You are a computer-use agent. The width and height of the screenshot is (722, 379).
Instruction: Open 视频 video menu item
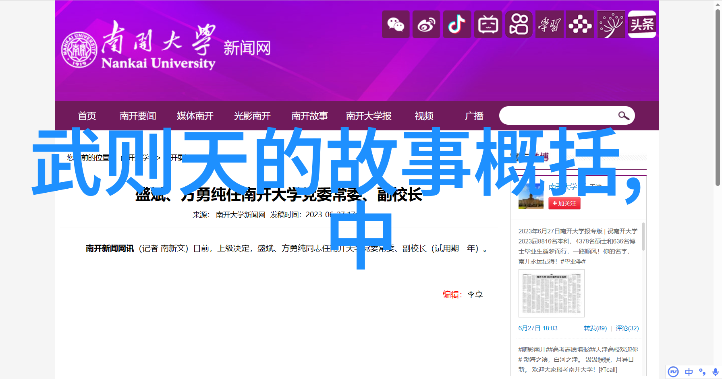[x=424, y=116]
